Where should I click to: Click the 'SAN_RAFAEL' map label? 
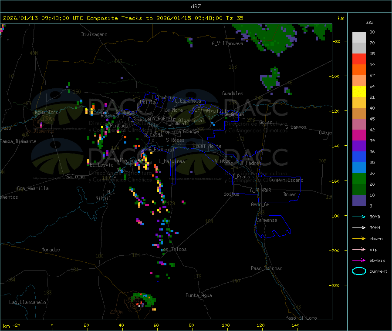159,118
